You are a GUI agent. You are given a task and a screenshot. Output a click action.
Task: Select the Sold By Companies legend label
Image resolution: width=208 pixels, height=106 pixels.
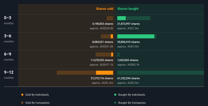coord(37,103)
